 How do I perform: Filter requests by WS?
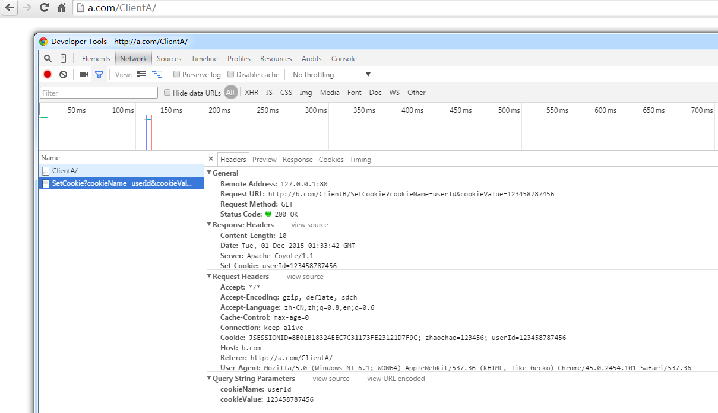394,92
